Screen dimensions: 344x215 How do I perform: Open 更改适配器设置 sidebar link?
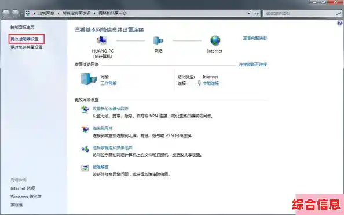pos(24,39)
